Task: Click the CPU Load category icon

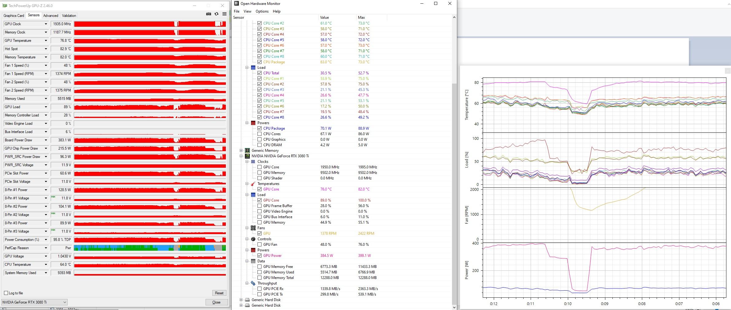Action: click(253, 68)
